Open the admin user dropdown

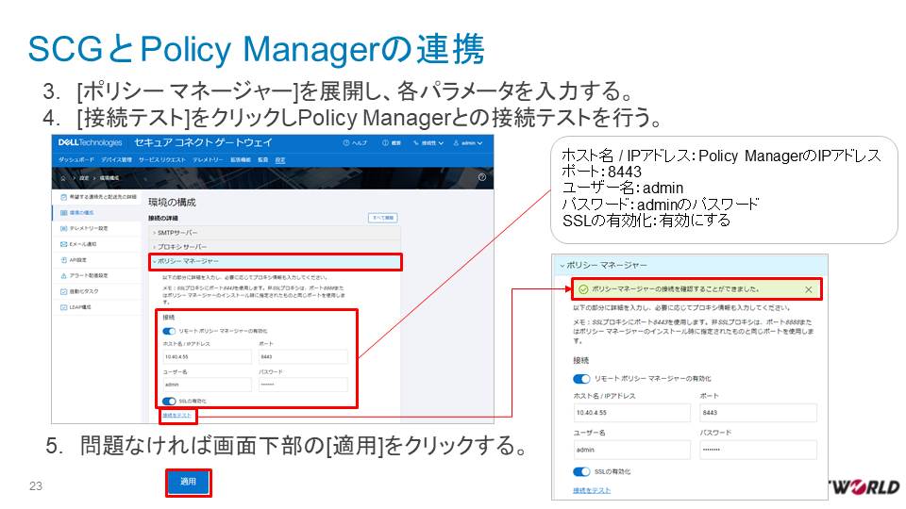click(467, 142)
